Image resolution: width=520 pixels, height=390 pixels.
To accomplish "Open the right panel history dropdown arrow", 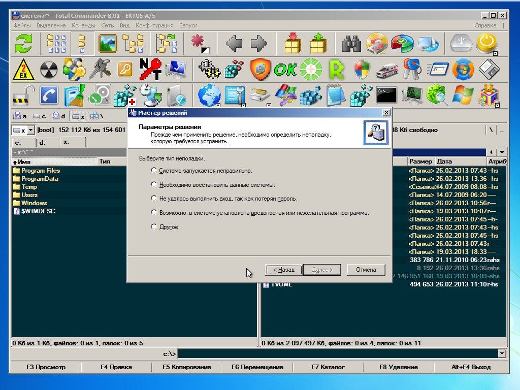I will coord(502,152).
